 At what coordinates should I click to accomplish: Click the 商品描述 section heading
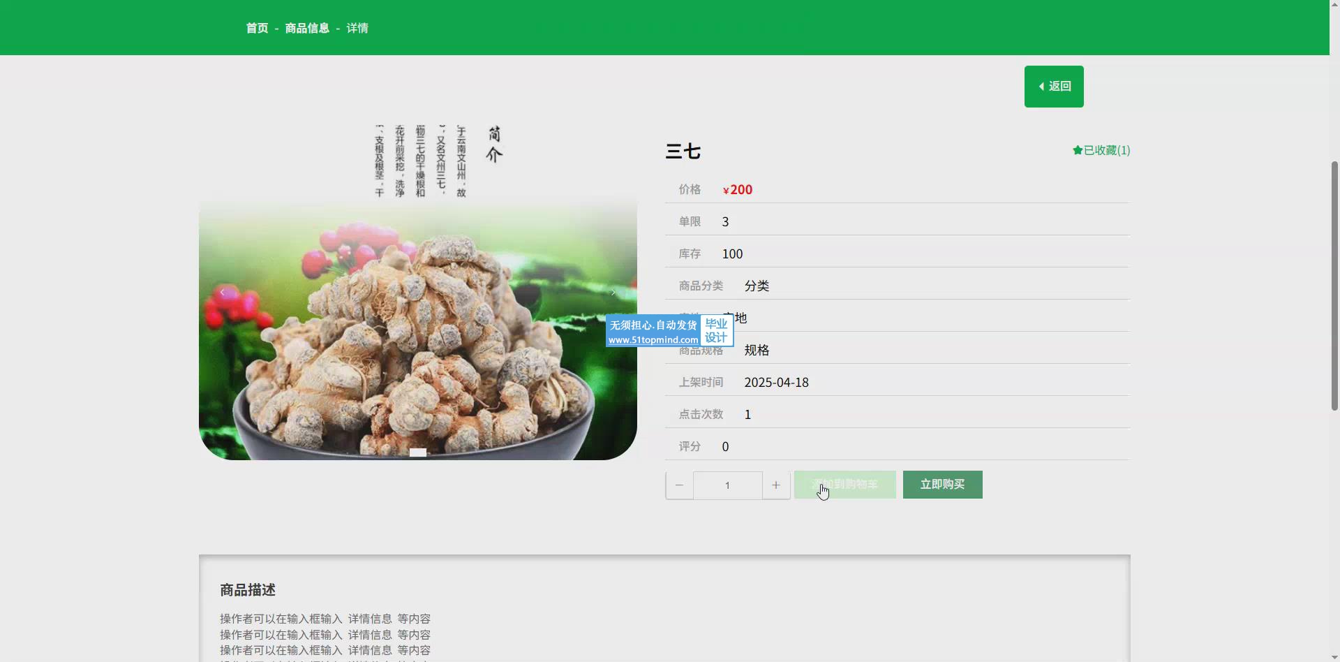pyautogui.click(x=248, y=590)
